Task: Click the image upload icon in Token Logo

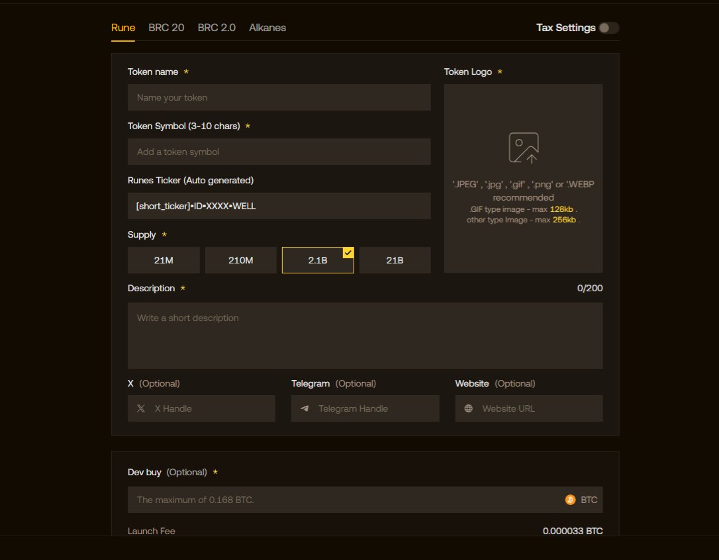Action: [x=523, y=148]
